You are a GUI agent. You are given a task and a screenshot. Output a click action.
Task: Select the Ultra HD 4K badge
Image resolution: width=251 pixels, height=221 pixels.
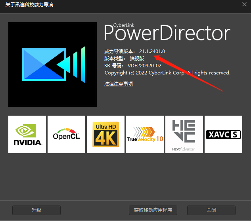[x=105, y=134]
